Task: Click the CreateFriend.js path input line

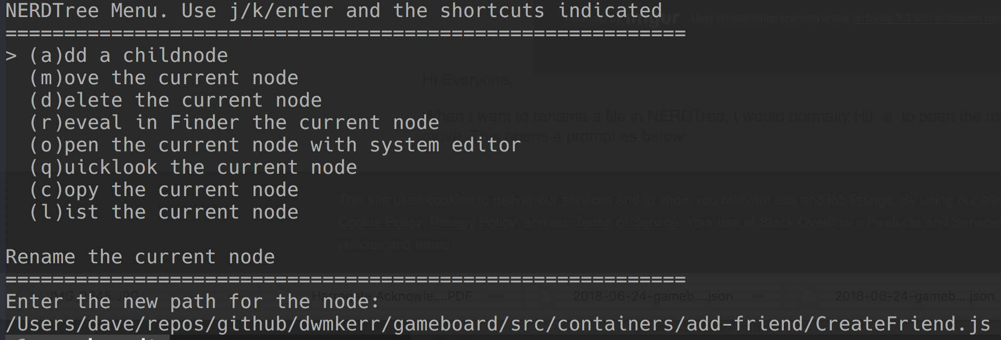Action: click(x=498, y=324)
